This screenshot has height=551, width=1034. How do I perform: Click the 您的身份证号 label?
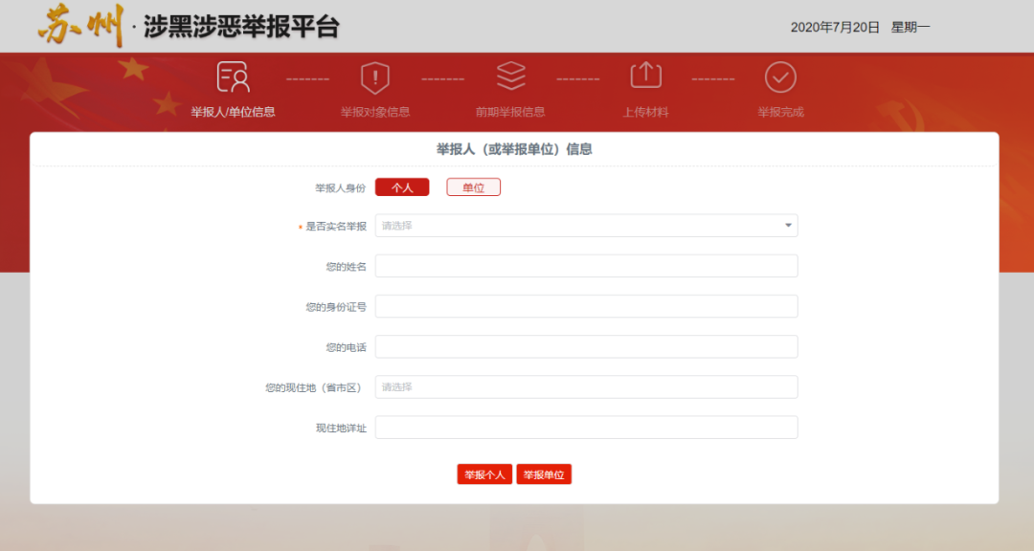coord(336,307)
